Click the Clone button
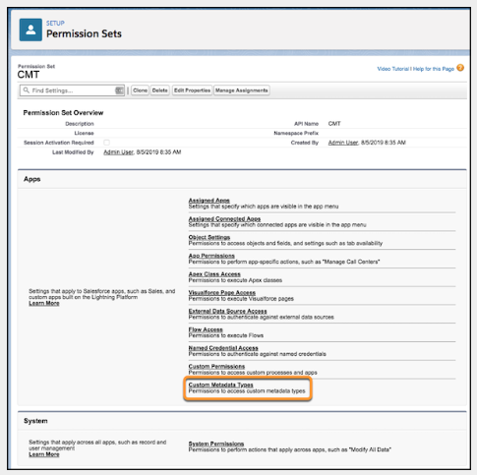Image resolution: width=477 pixels, height=475 pixels. click(141, 90)
